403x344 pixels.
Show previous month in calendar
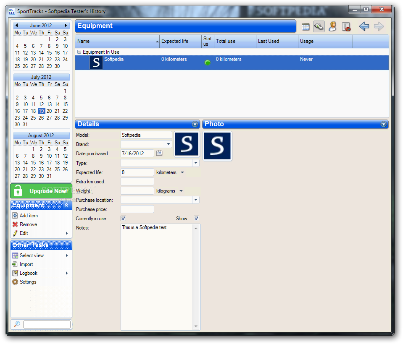point(17,26)
